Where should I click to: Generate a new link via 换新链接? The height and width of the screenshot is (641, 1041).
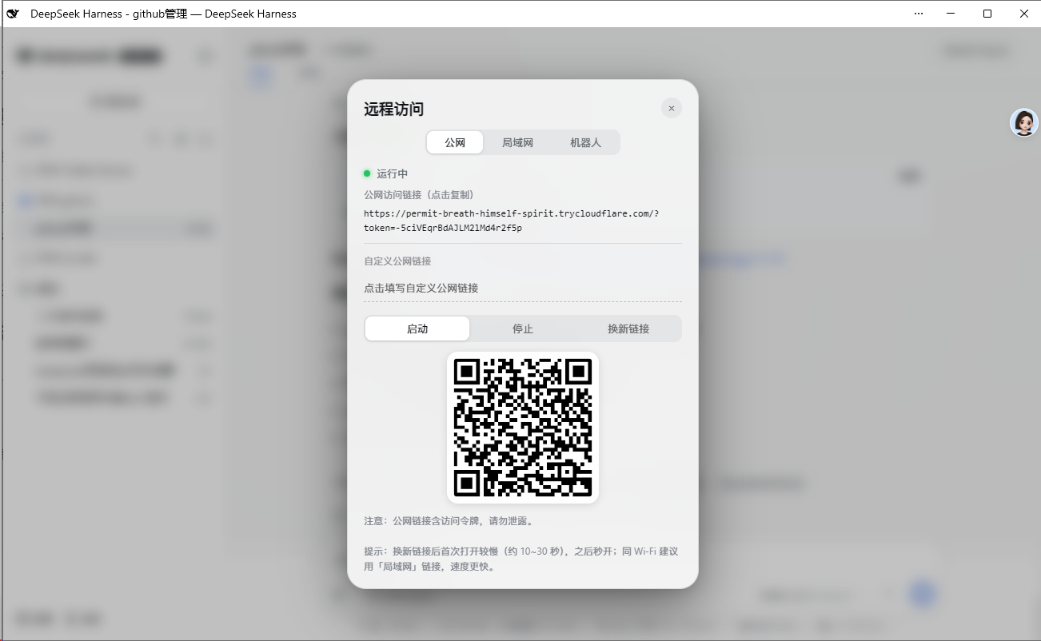pos(628,328)
